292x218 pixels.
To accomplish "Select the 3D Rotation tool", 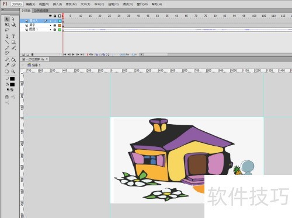I will click(x=13, y=24).
